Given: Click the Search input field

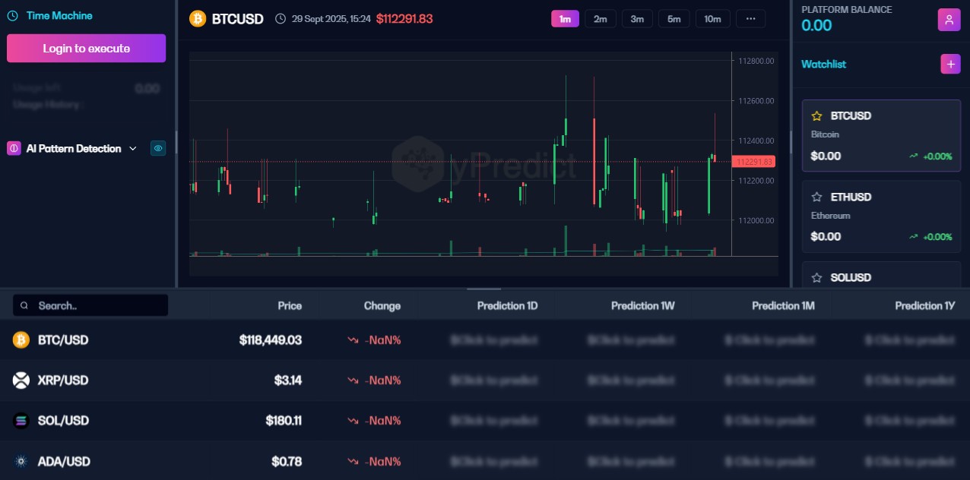Looking at the screenshot, I should (x=90, y=305).
